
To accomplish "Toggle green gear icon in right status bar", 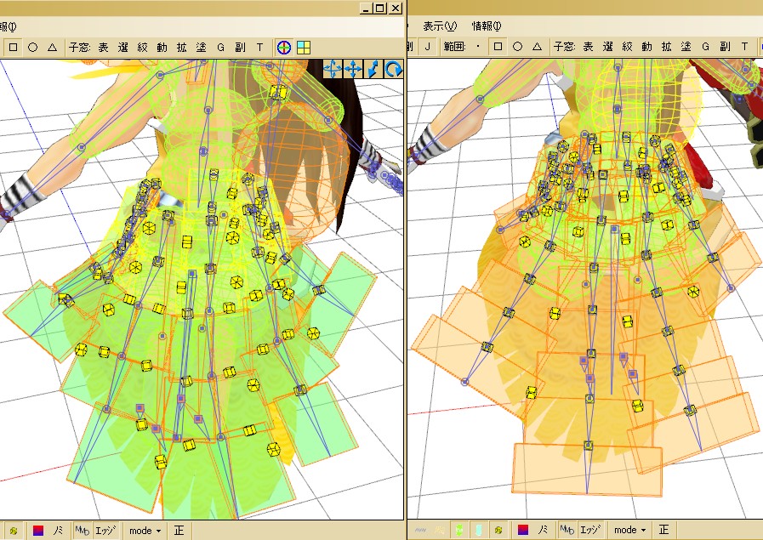I will coord(498,529).
